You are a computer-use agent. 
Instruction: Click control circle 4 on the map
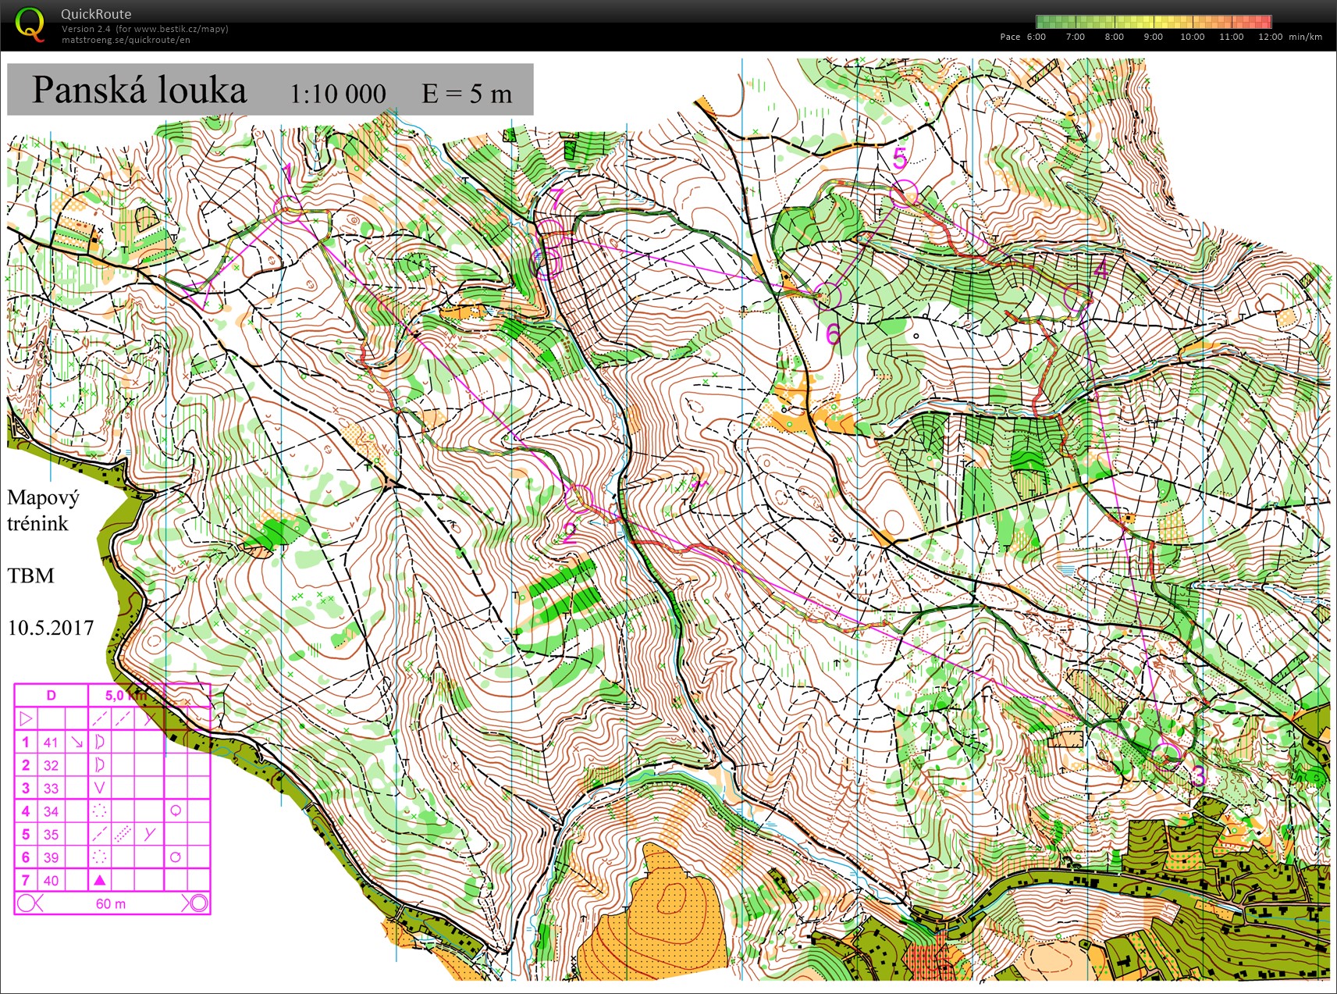1076,297
